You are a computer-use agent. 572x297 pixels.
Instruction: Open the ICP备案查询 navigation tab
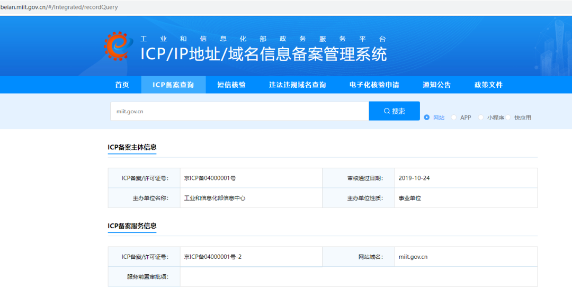tap(173, 85)
